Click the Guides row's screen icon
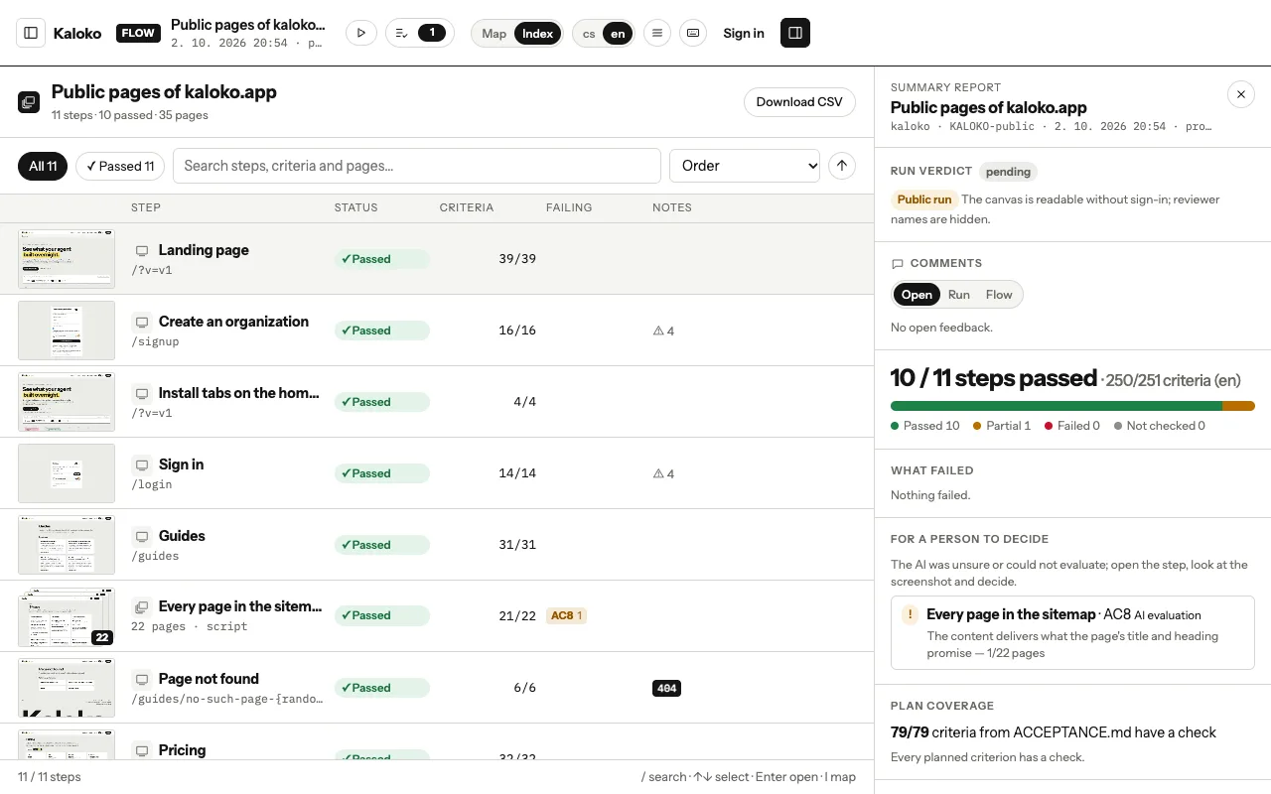Screen dimensions: 1271x794 click(x=142, y=537)
